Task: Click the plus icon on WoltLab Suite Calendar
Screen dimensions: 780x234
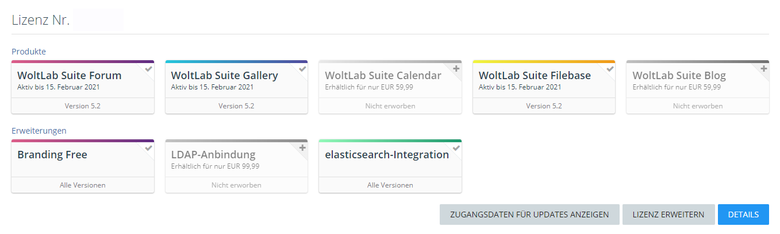Action: point(456,69)
